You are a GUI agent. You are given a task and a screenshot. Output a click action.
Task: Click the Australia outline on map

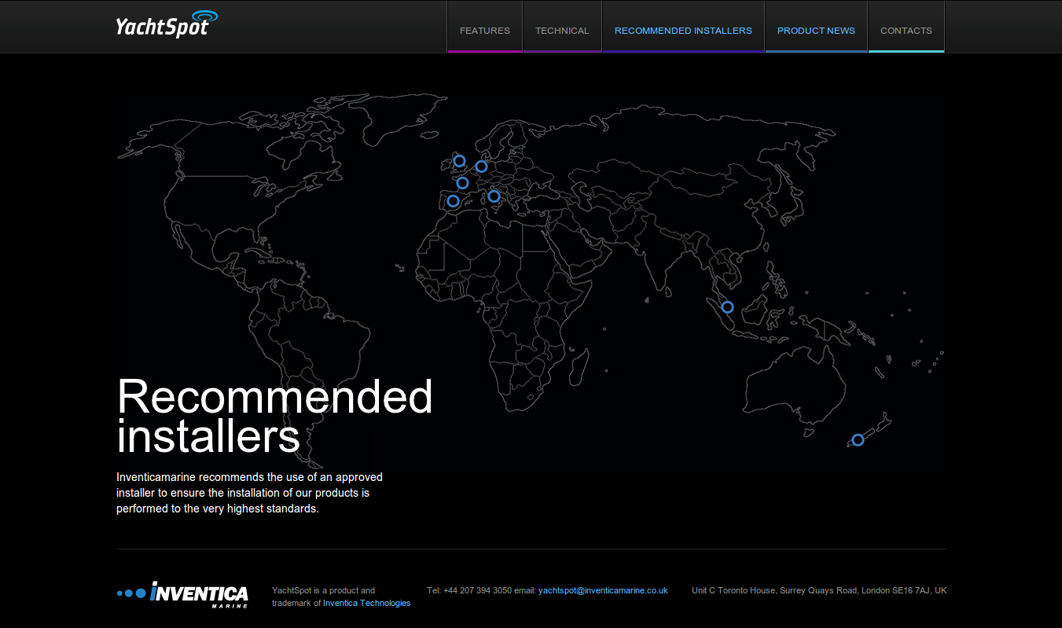pos(794,385)
